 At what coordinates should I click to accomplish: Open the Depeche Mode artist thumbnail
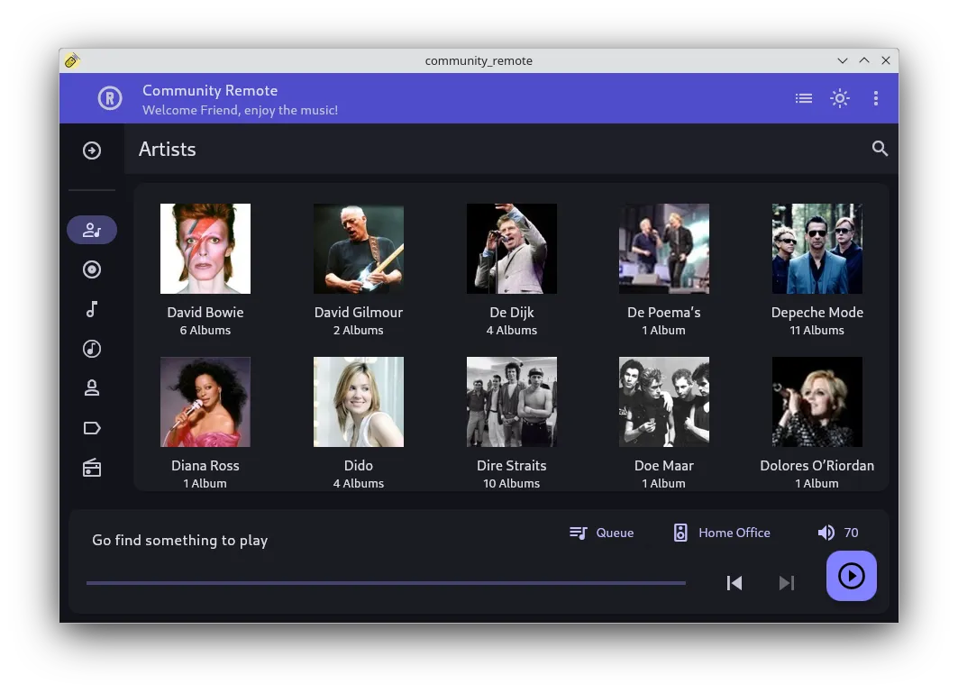click(x=817, y=249)
